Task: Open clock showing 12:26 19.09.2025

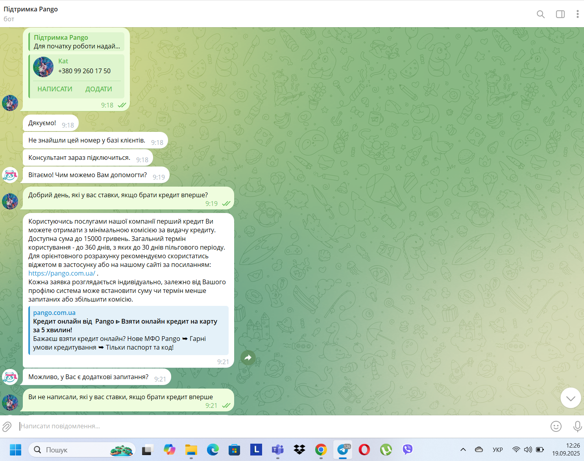Action: [x=566, y=450]
